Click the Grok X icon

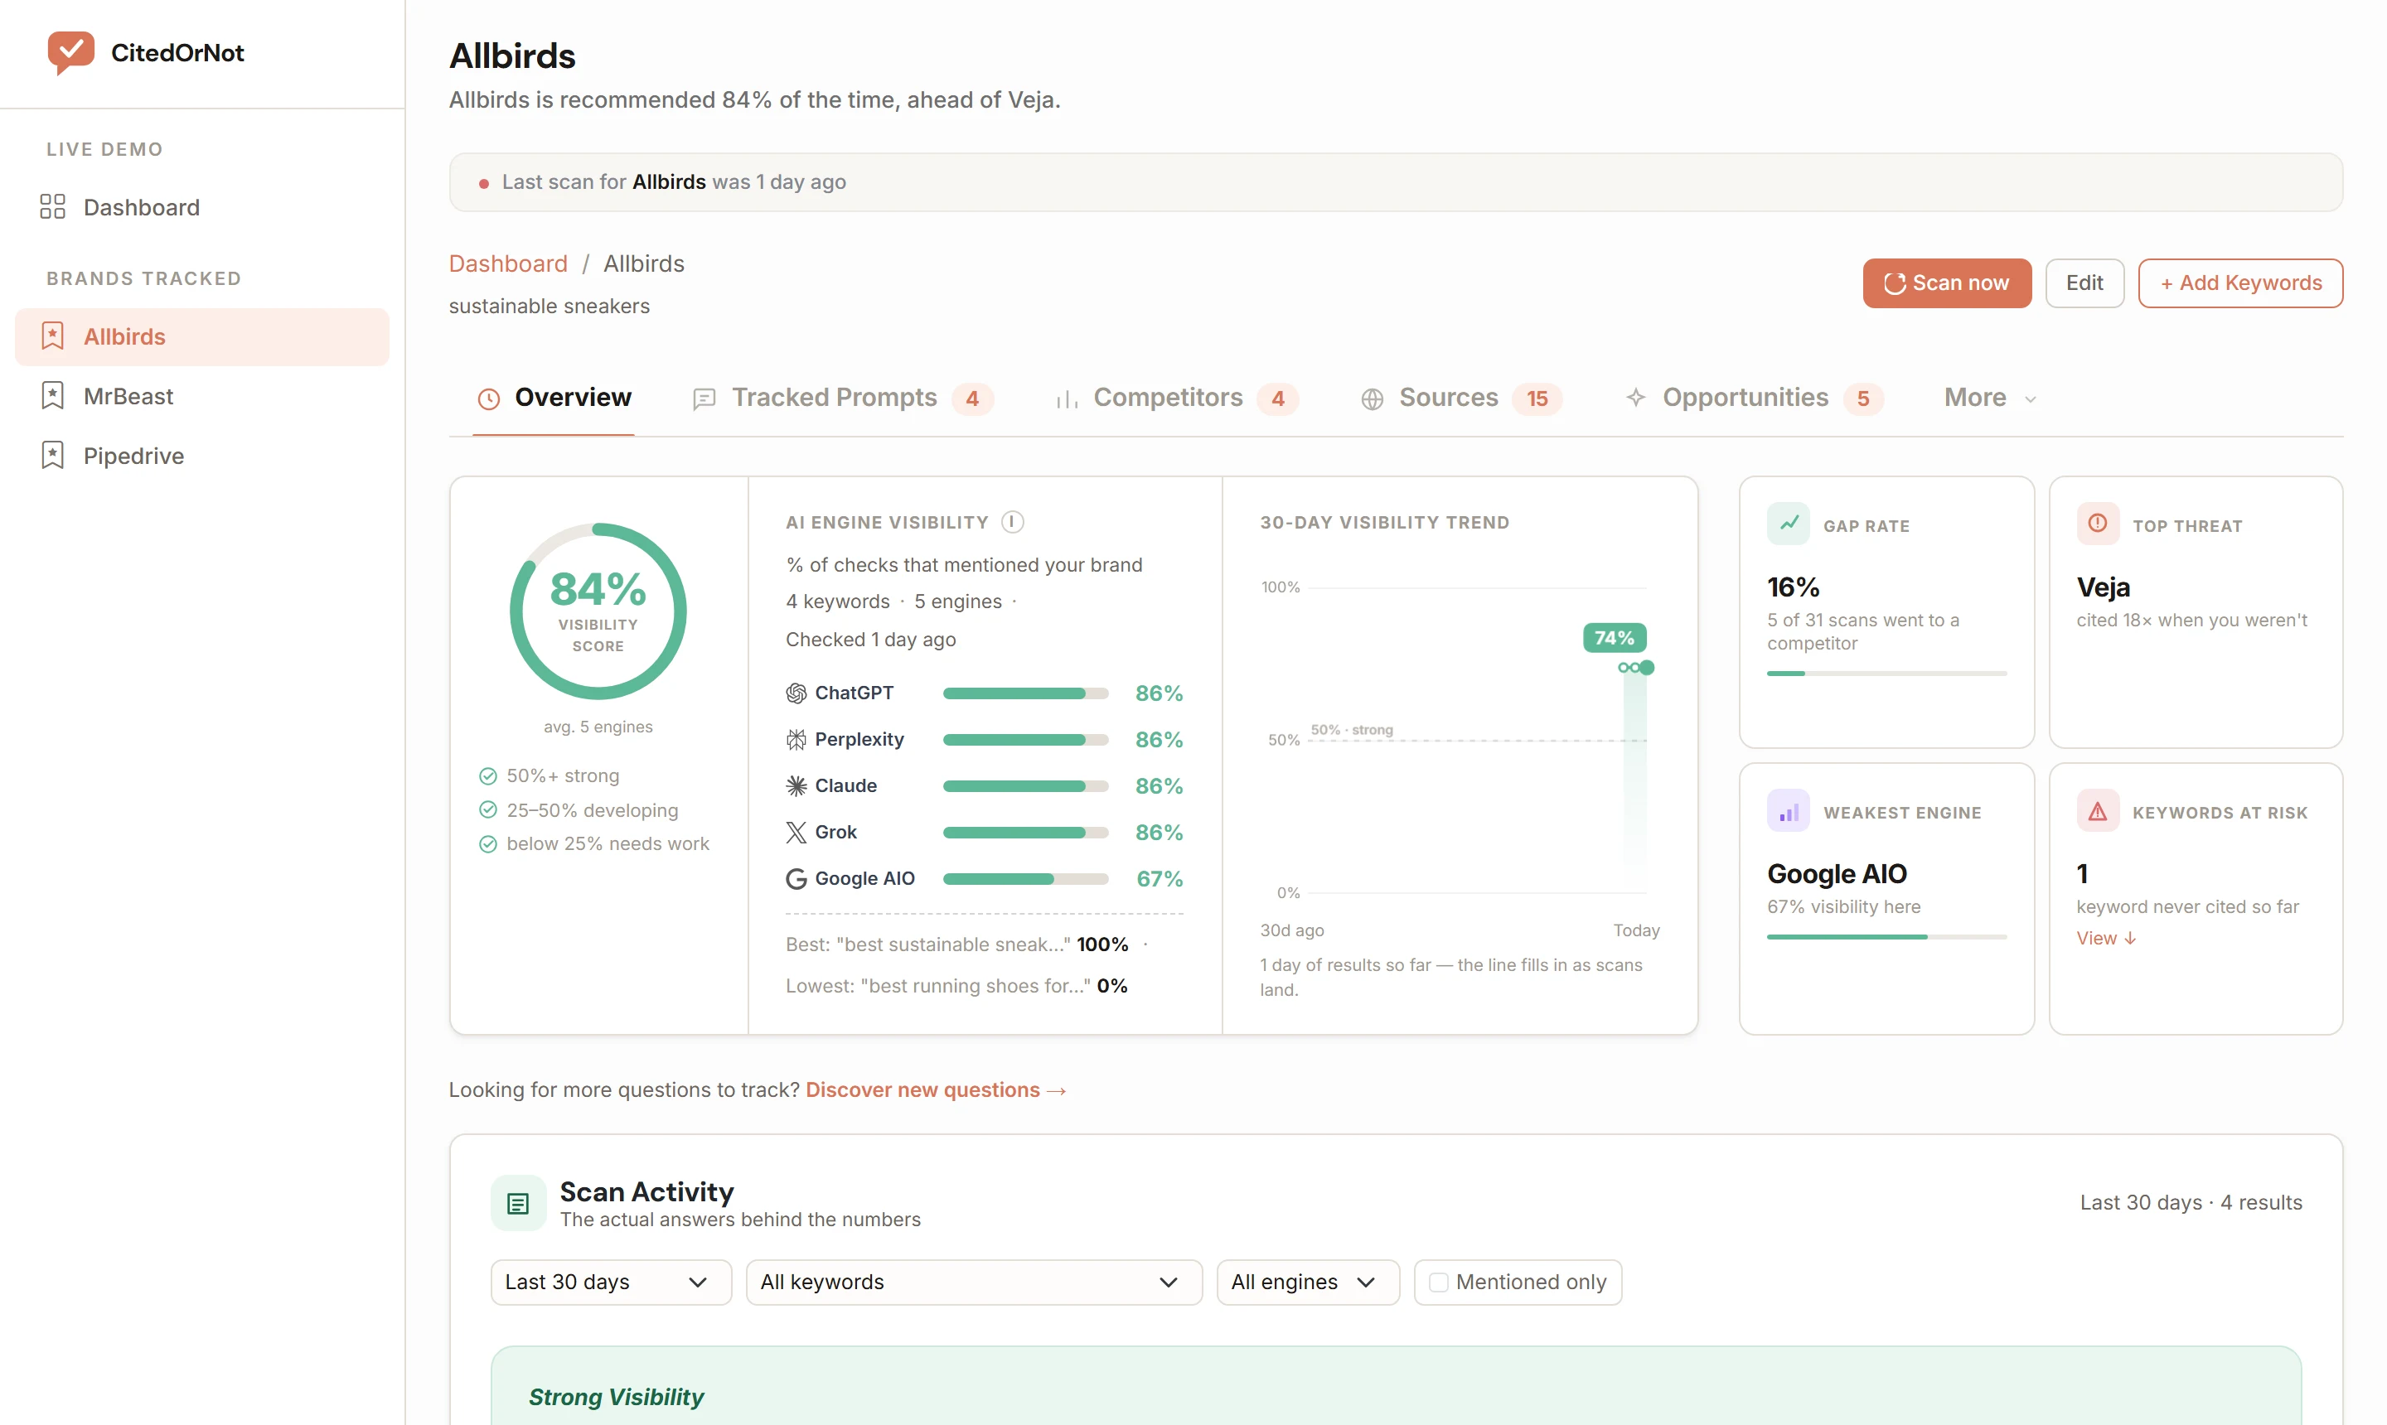[x=796, y=832]
